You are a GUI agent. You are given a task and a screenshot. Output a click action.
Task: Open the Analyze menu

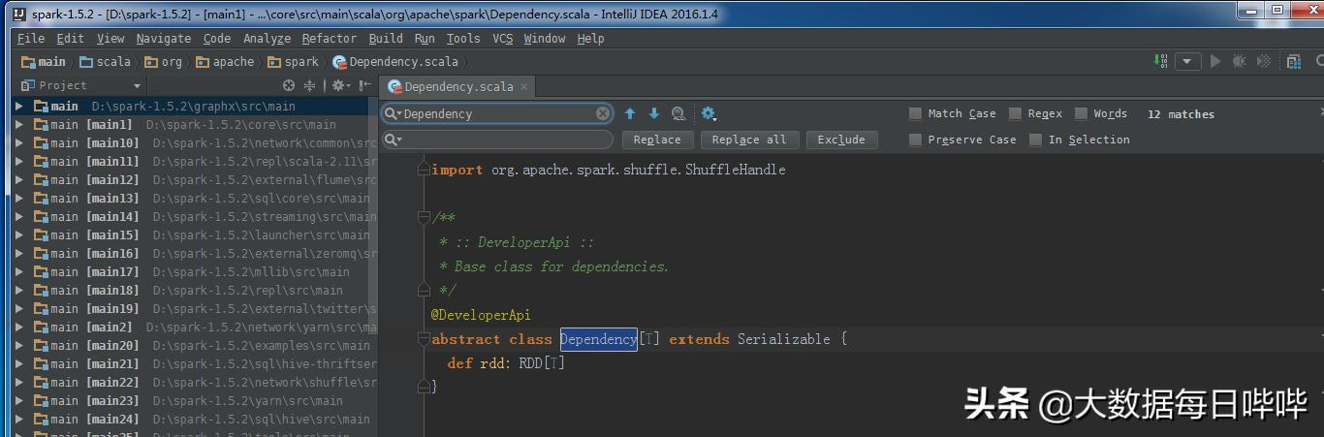267,39
